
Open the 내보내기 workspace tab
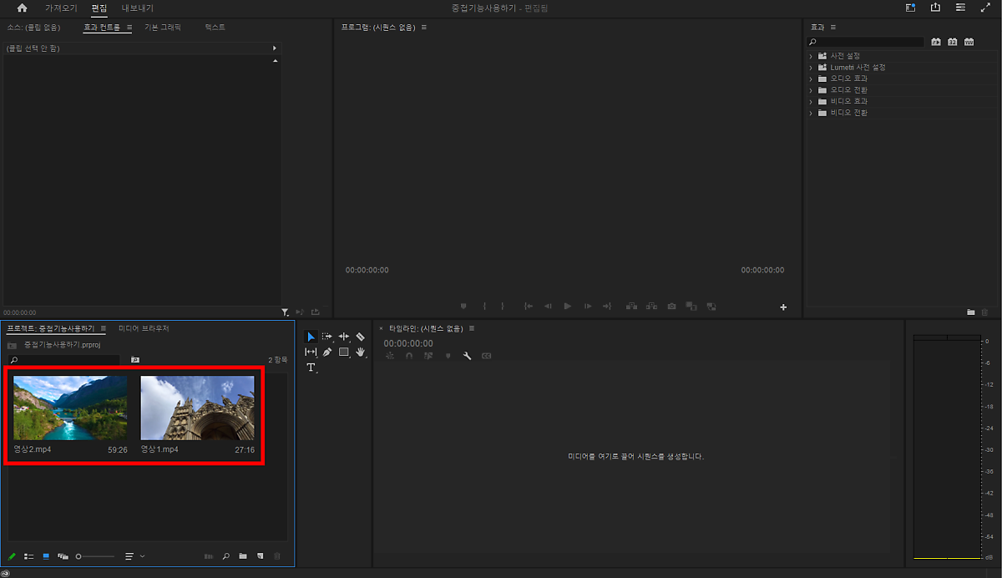(x=138, y=8)
